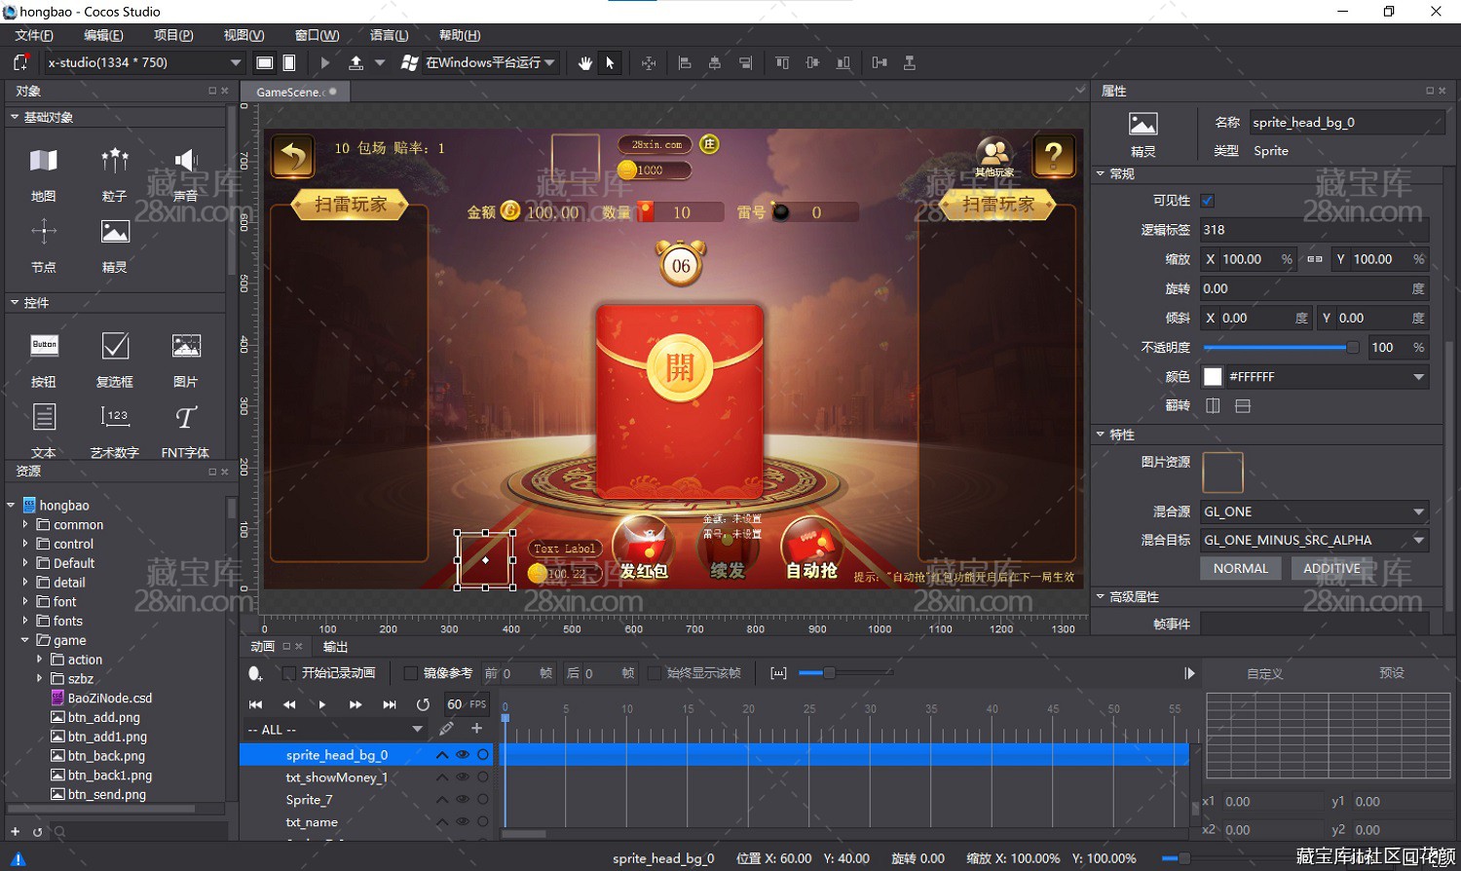Select the GameScene.csd document tab
This screenshot has height=871, width=1461.
296,92
